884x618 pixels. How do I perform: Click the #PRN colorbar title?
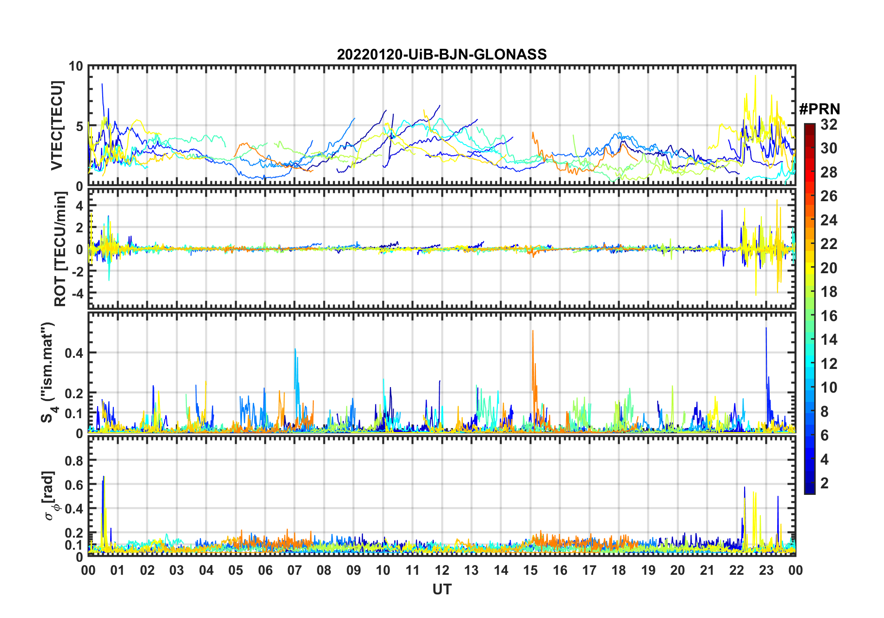point(819,109)
